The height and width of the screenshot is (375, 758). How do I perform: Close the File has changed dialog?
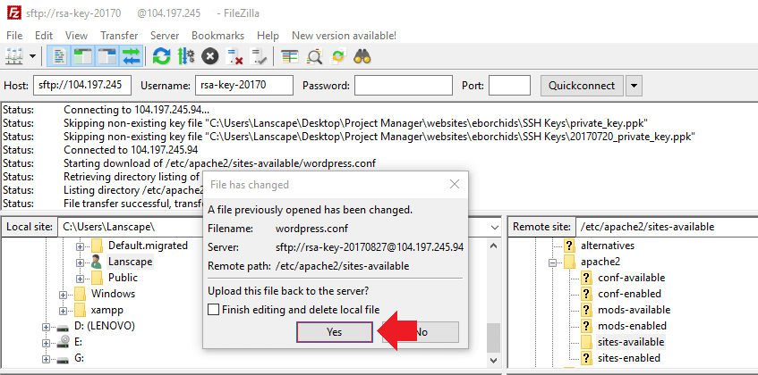coord(454,184)
